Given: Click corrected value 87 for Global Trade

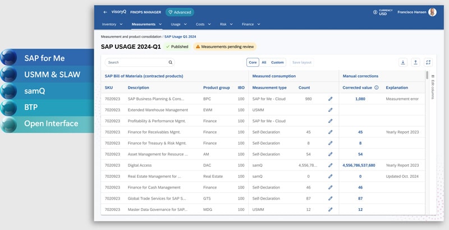Looking at the screenshot, I should pos(360,198).
